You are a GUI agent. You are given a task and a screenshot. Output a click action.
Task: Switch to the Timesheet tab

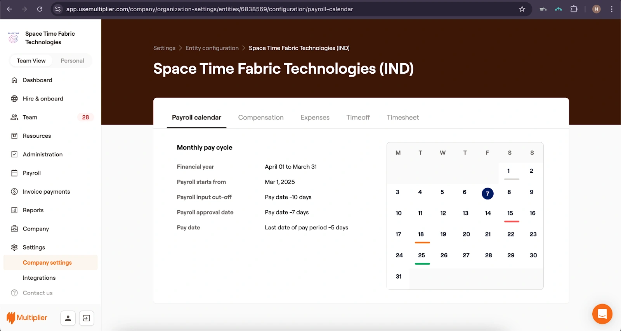(x=402, y=118)
